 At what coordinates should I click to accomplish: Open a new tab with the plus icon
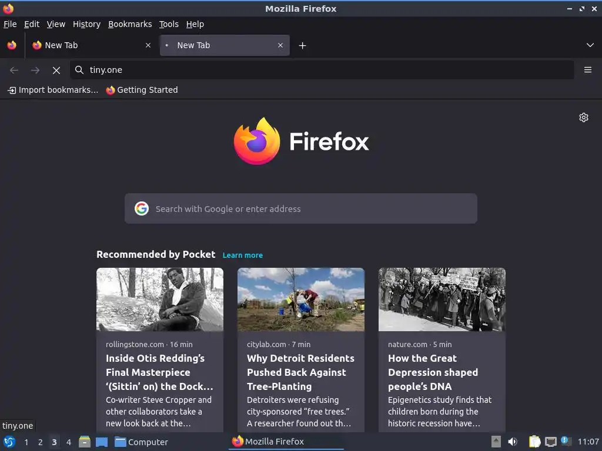302,46
